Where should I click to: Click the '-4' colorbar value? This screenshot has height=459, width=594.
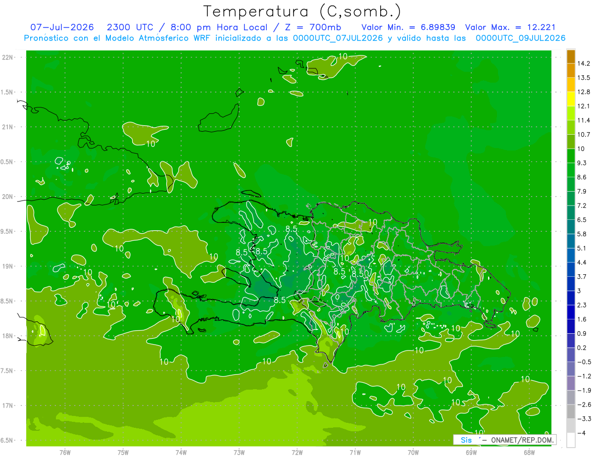[581, 433]
